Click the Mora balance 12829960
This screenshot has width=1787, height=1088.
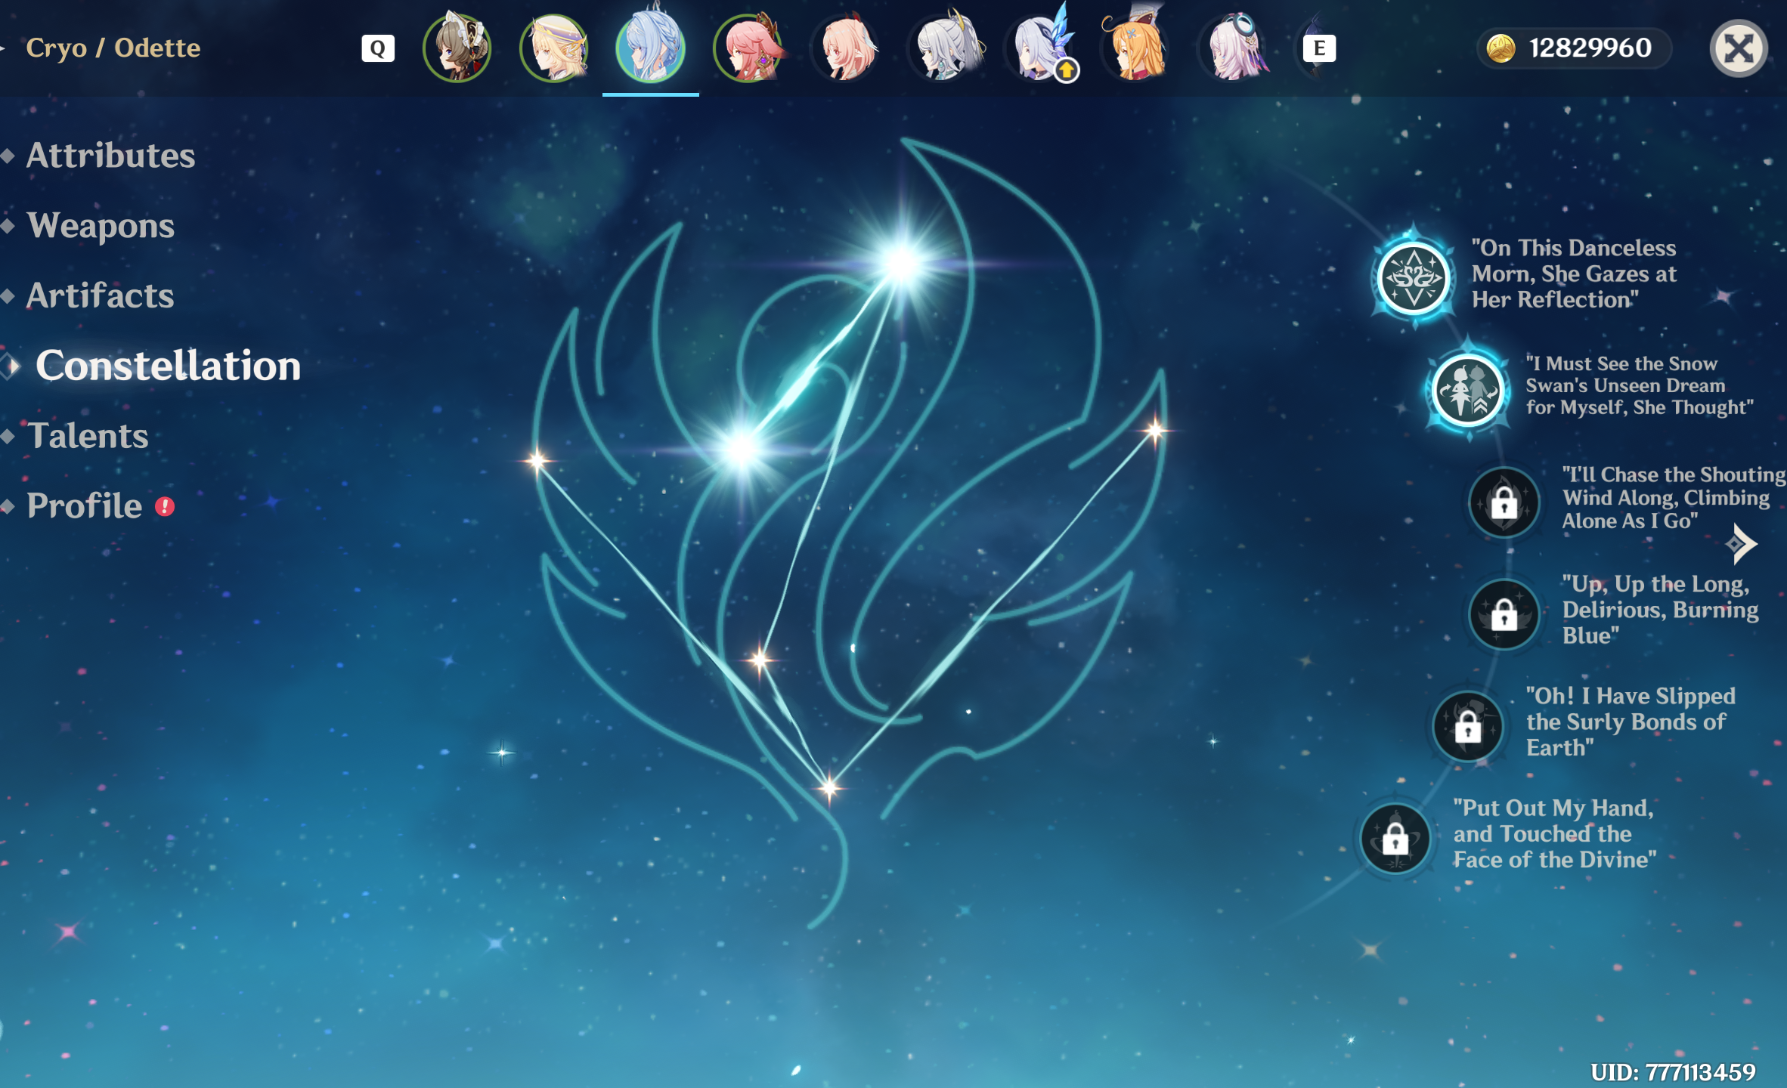1590,48
